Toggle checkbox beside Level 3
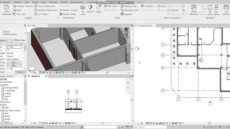The image size is (230, 129). (x=3, y=96)
